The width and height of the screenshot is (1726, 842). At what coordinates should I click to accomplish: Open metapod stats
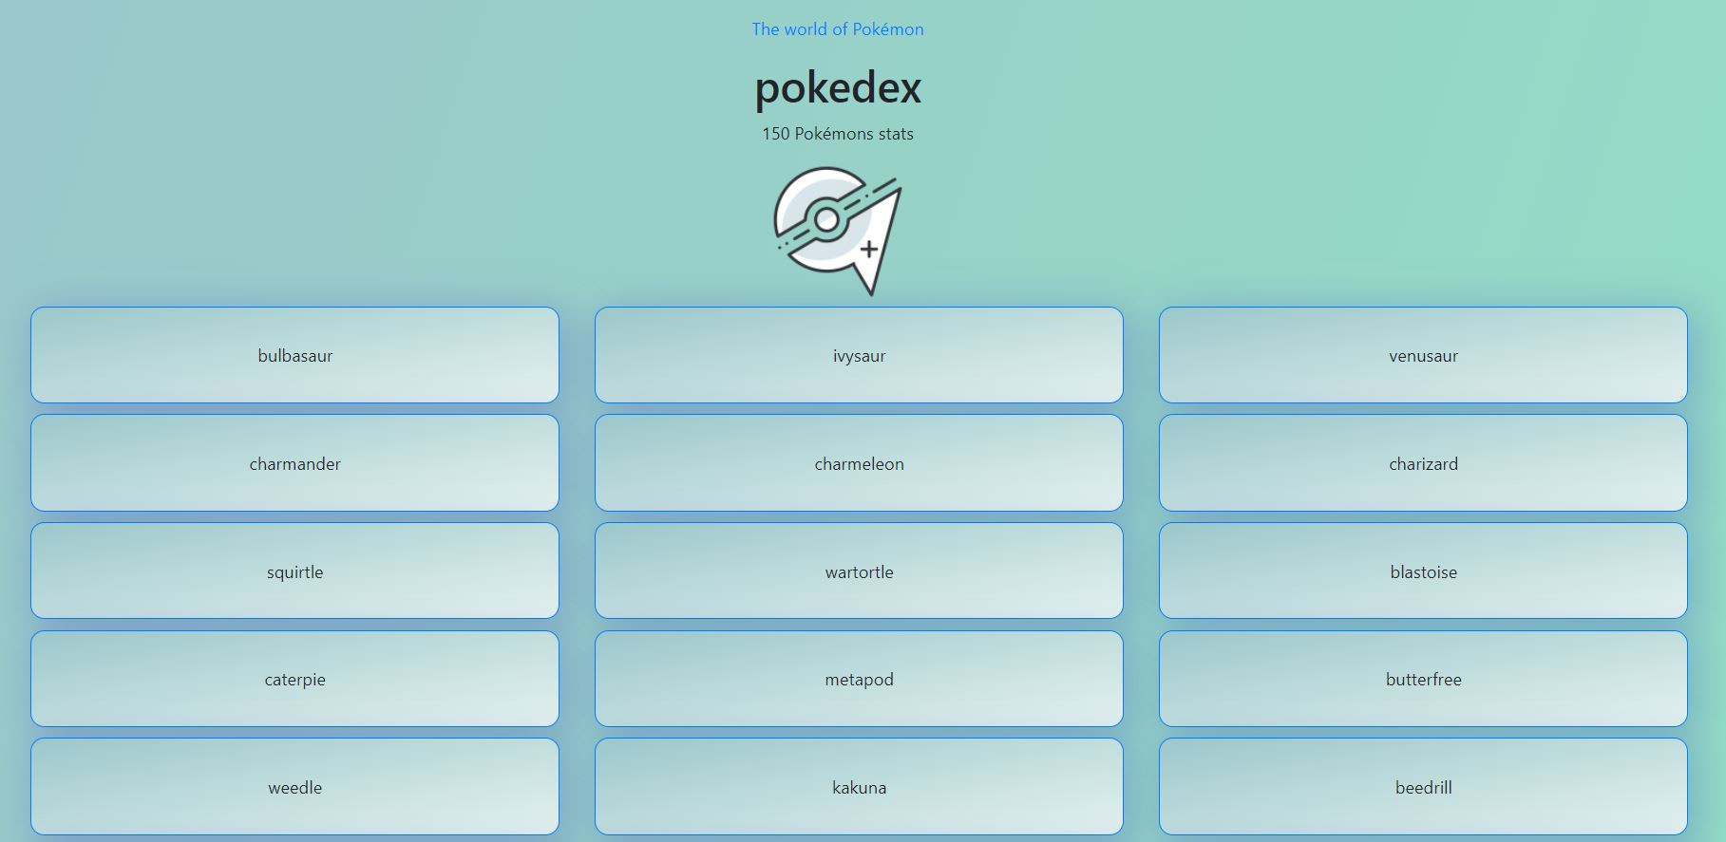pos(859,679)
